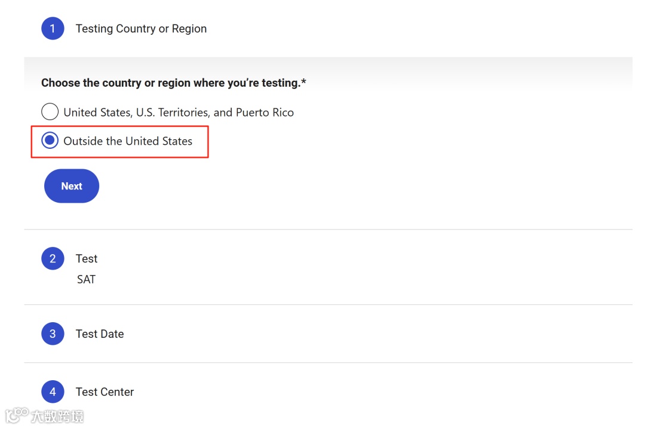The height and width of the screenshot is (428, 645).
Task: Click the 'U.S. Territories, and Puerto Rico' option label
Action: 214,112
